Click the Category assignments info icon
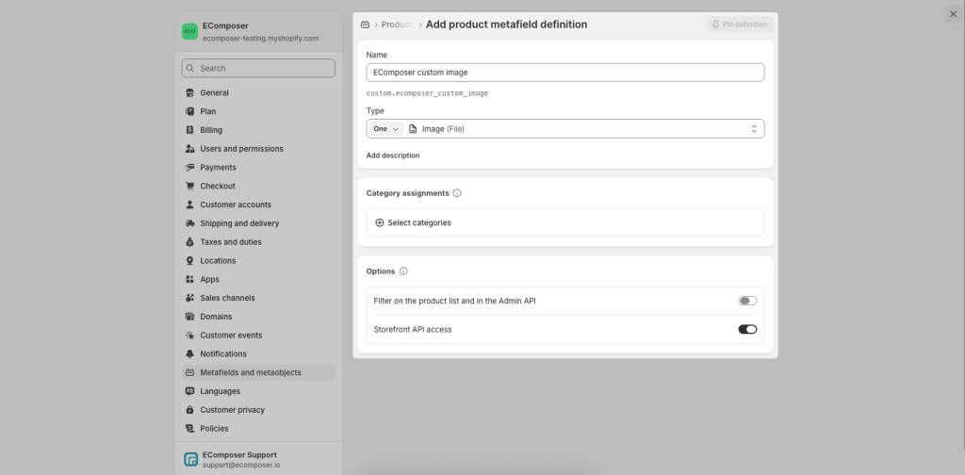Screen dimensions: 965x475 (x=457, y=193)
